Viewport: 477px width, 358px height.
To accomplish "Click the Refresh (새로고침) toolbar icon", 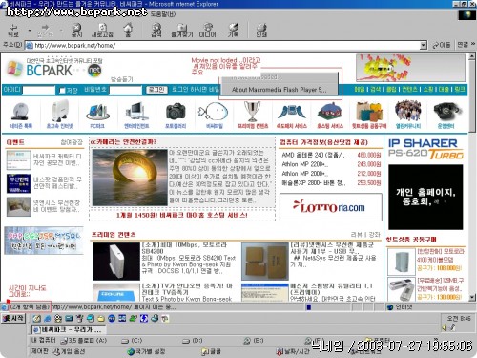I will pyautogui.click(x=102, y=31).
